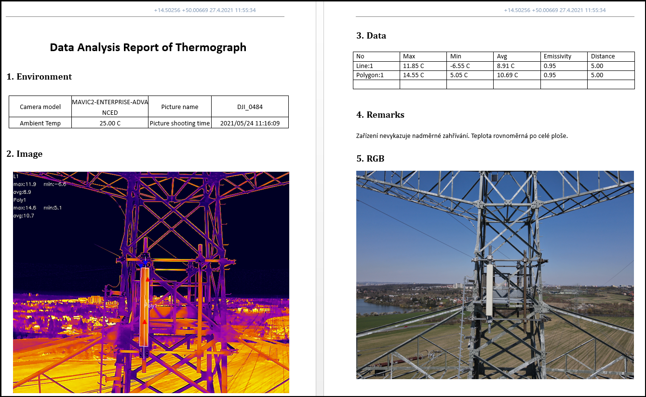646x397 pixels.
Task: Click the "Min" column header
Action: click(x=471, y=56)
